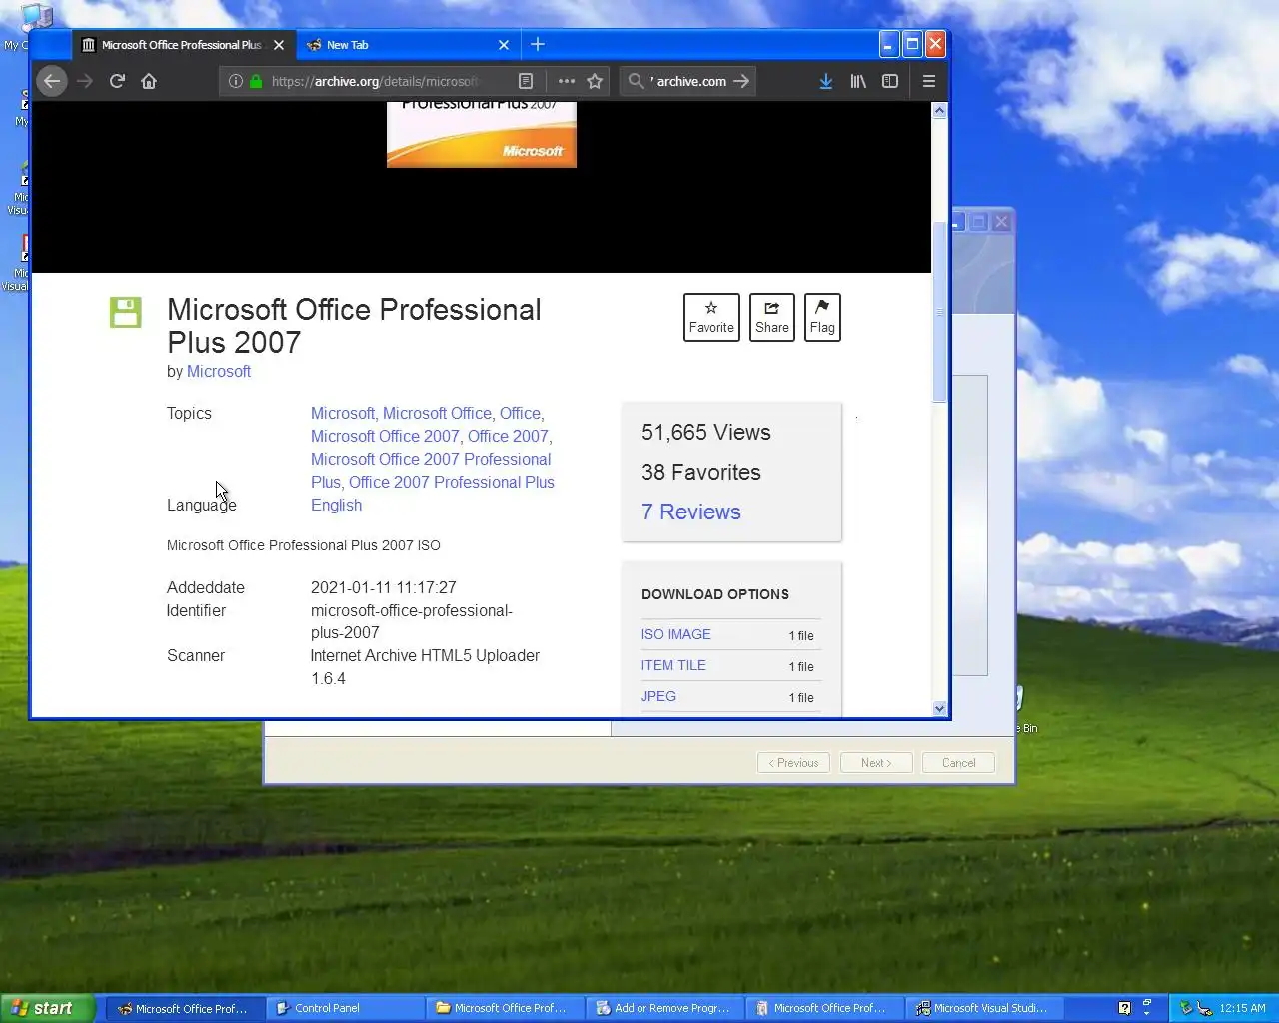Open the Firefox downloads panel
Image resolution: width=1279 pixels, height=1023 pixels.
(x=826, y=81)
